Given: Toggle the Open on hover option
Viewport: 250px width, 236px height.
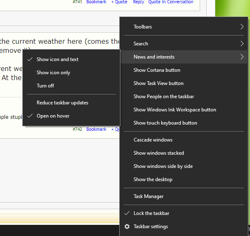Looking at the screenshot, I should click(53, 116).
